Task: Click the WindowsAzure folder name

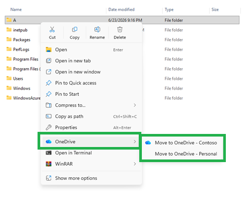Action: coord(27,98)
